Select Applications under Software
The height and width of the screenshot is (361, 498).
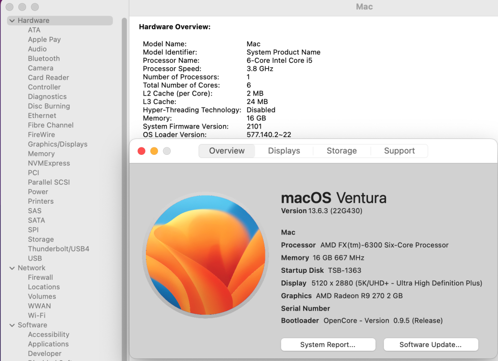[48, 345]
